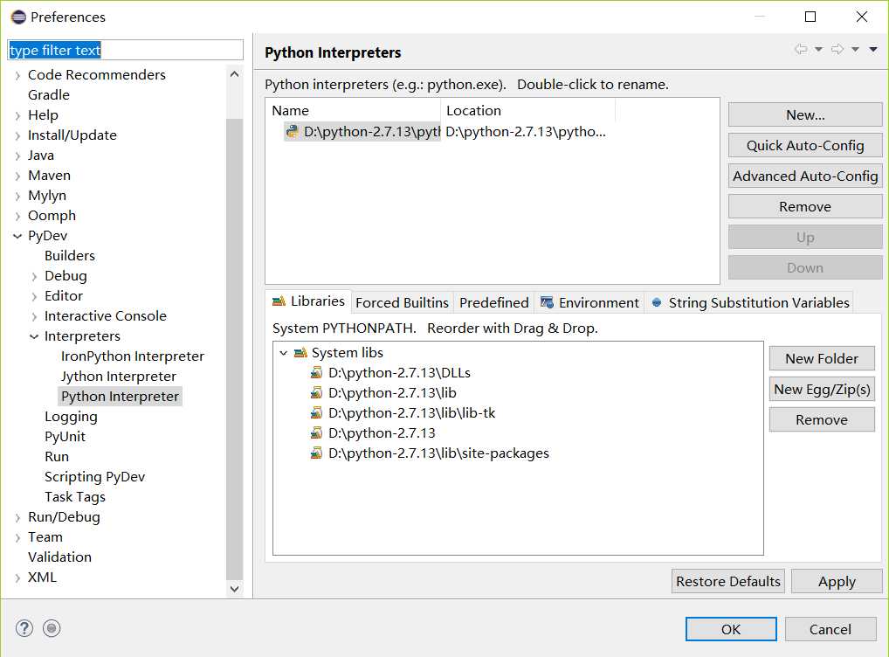
Task: Click the back navigation arrow icon
Action: 800,50
